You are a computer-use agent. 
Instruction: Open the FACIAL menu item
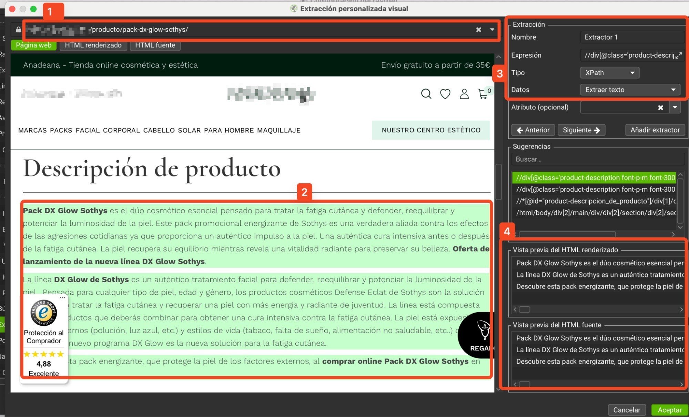(88, 130)
